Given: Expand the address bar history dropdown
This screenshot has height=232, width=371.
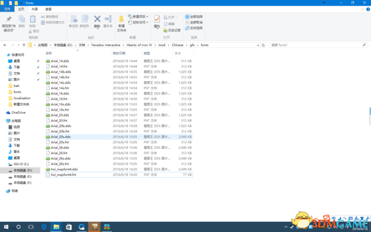Looking at the screenshot, I should (258, 45).
